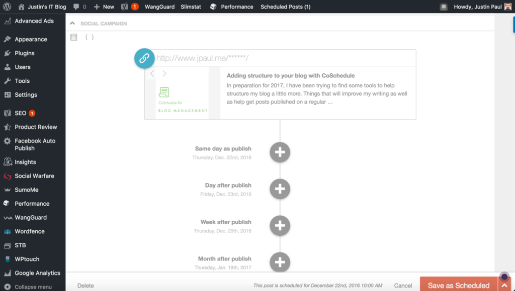This screenshot has width=515, height=291.
Task: Click the Wordfence icon in sidebar
Action: tap(7, 231)
